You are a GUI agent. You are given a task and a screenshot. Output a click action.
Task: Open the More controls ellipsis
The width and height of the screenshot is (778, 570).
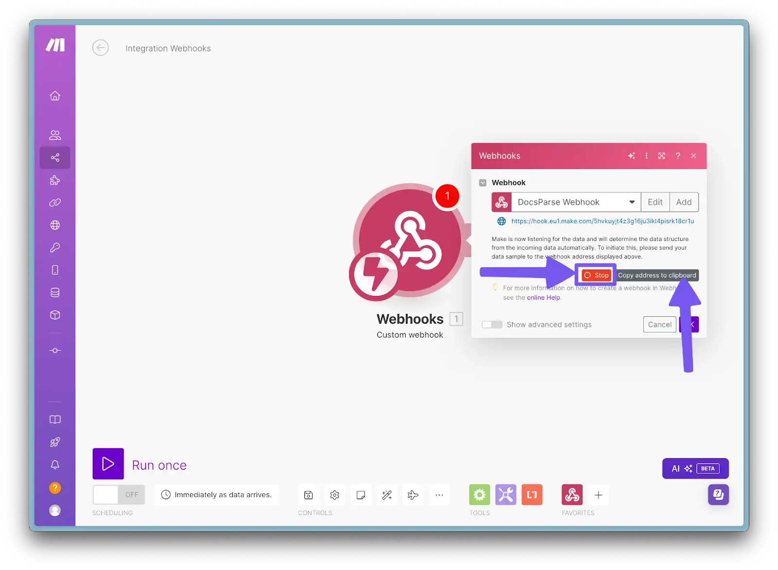[439, 495]
